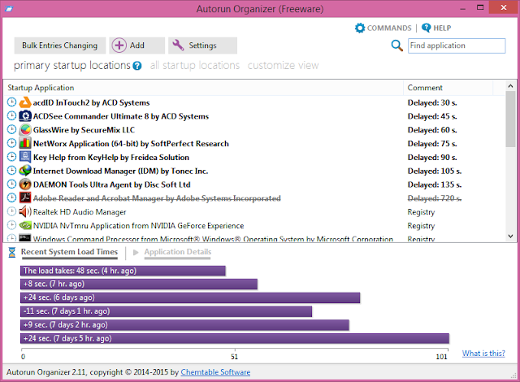Click the '+24 sec. (7 days 5 hr. ago)' bar
Viewport: 520px width, 382px height.
coord(235,338)
